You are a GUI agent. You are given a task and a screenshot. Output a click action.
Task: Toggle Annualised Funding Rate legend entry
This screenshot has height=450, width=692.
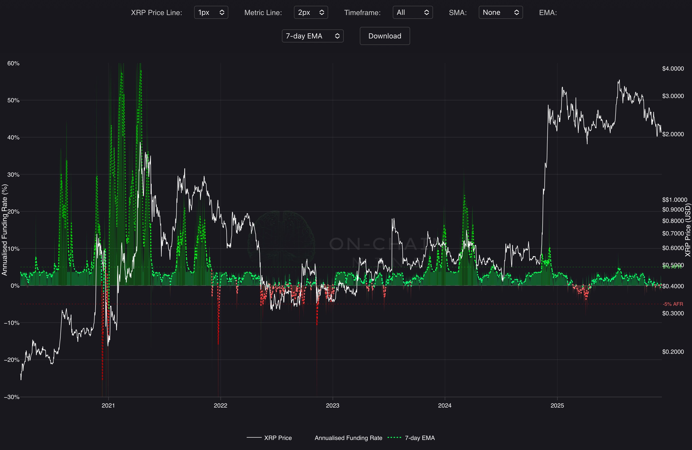348,438
